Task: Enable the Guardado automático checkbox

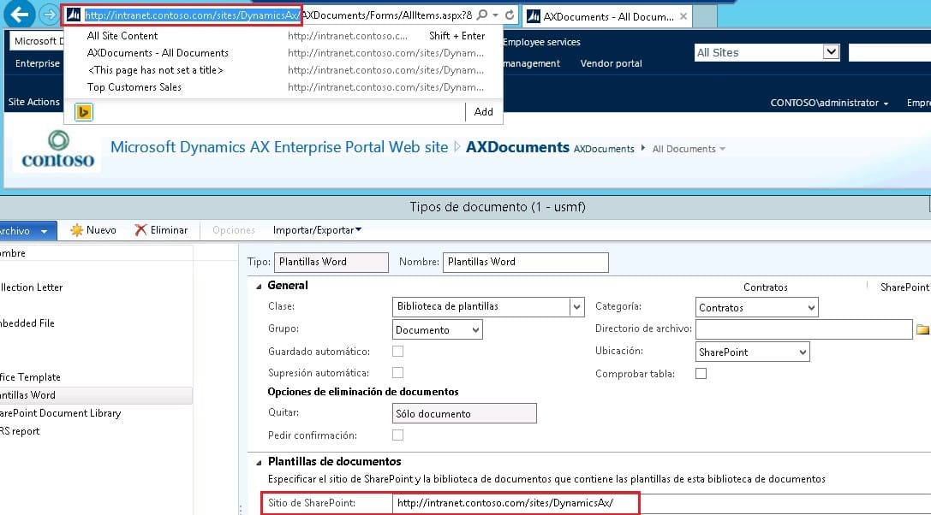Action: point(397,352)
